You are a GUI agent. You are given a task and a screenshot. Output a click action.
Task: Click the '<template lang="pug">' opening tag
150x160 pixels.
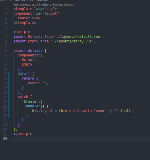pos(35,9)
